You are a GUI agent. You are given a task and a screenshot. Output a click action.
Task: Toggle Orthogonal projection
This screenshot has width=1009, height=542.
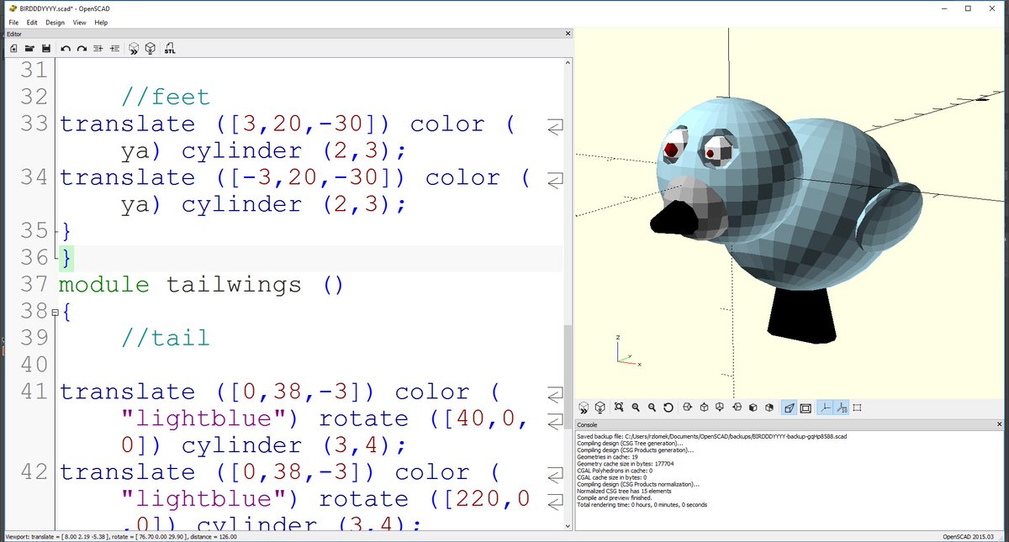(x=806, y=408)
